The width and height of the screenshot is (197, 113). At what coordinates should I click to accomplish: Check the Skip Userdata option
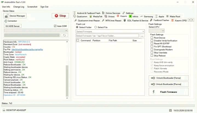tap(152, 53)
